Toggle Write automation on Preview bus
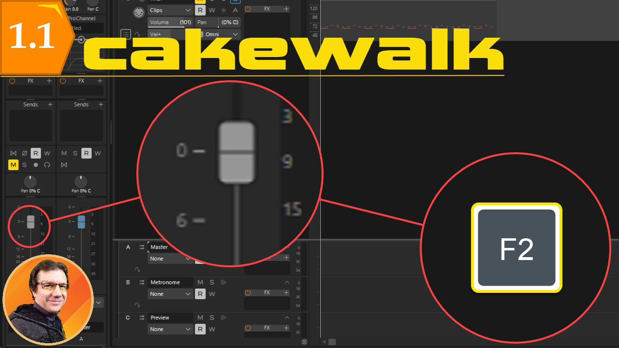This screenshot has height=348, width=619. [x=212, y=329]
